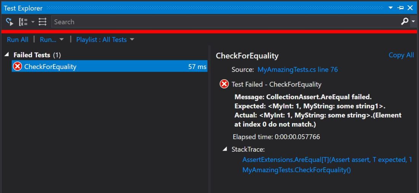Click the MyAmazingTests.CheckForEquality() stack trace link
This screenshot has width=419, height=193.
(x=296, y=170)
